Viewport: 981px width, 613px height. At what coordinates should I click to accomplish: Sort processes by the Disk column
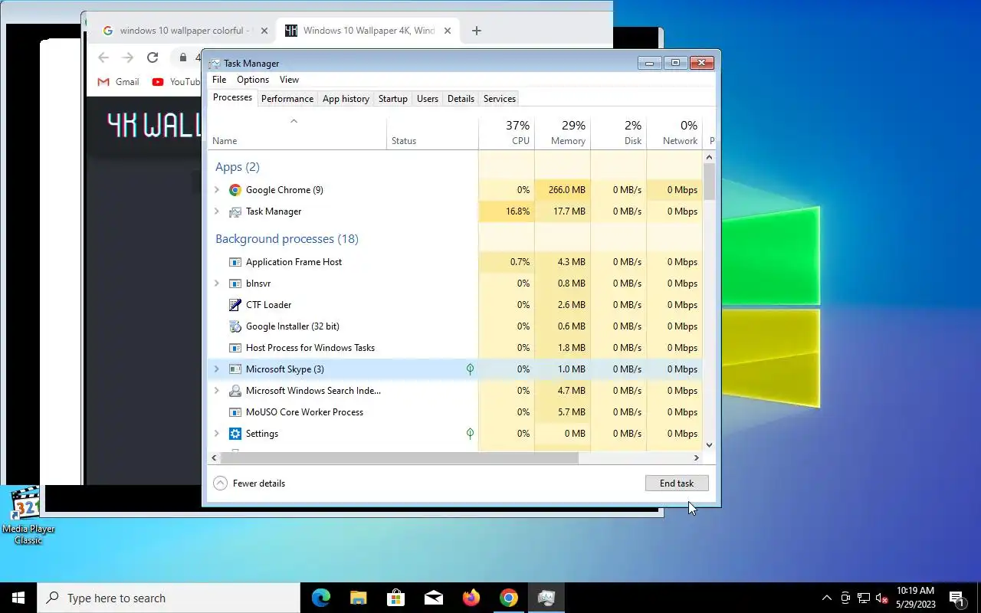tap(618, 133)
